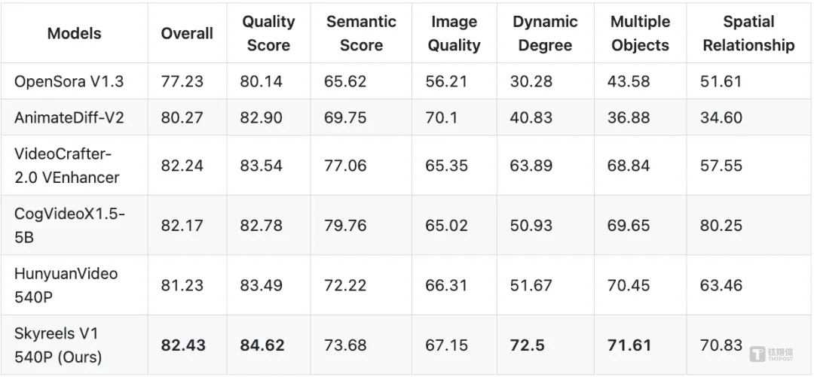Screen dimensions: 814x377
Task: Select the bold 84.62 quality score
Action: tap(262, 345)
